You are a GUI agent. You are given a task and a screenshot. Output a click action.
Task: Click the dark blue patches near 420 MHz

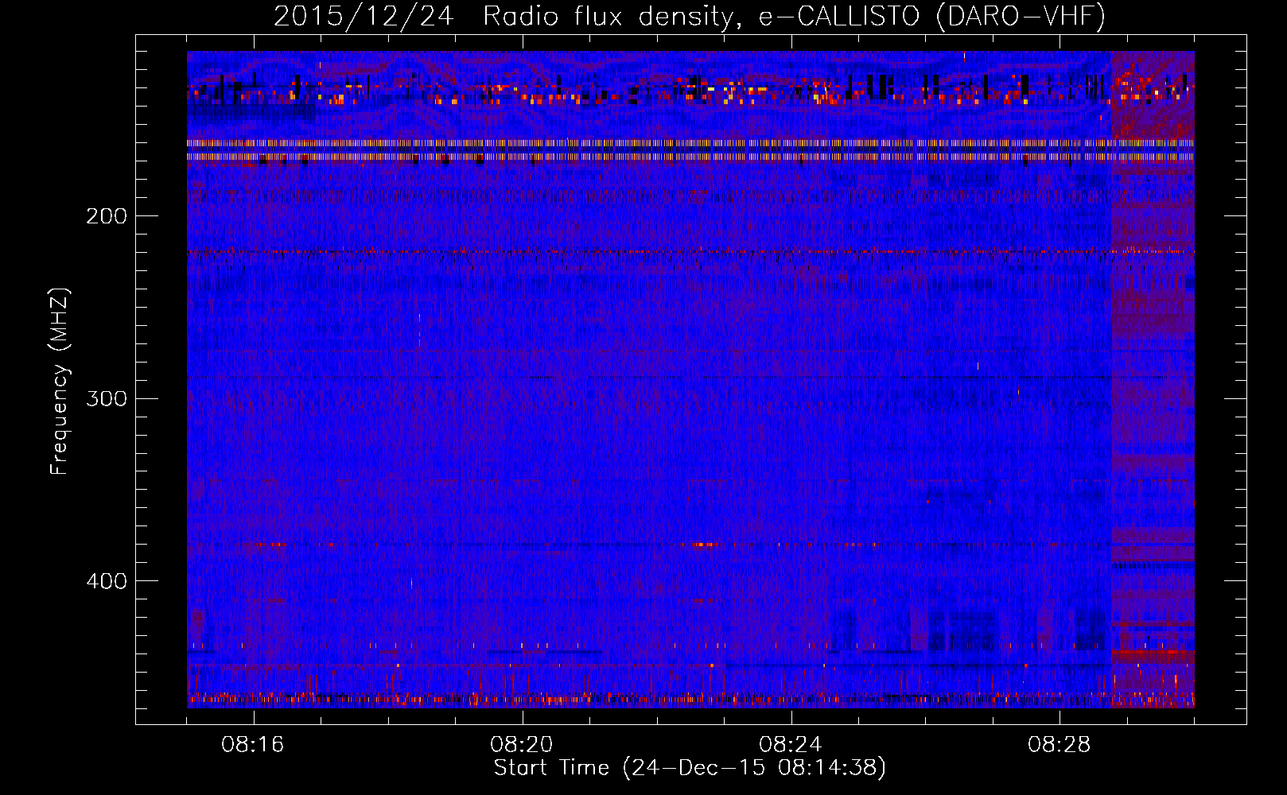coord(966,630)
